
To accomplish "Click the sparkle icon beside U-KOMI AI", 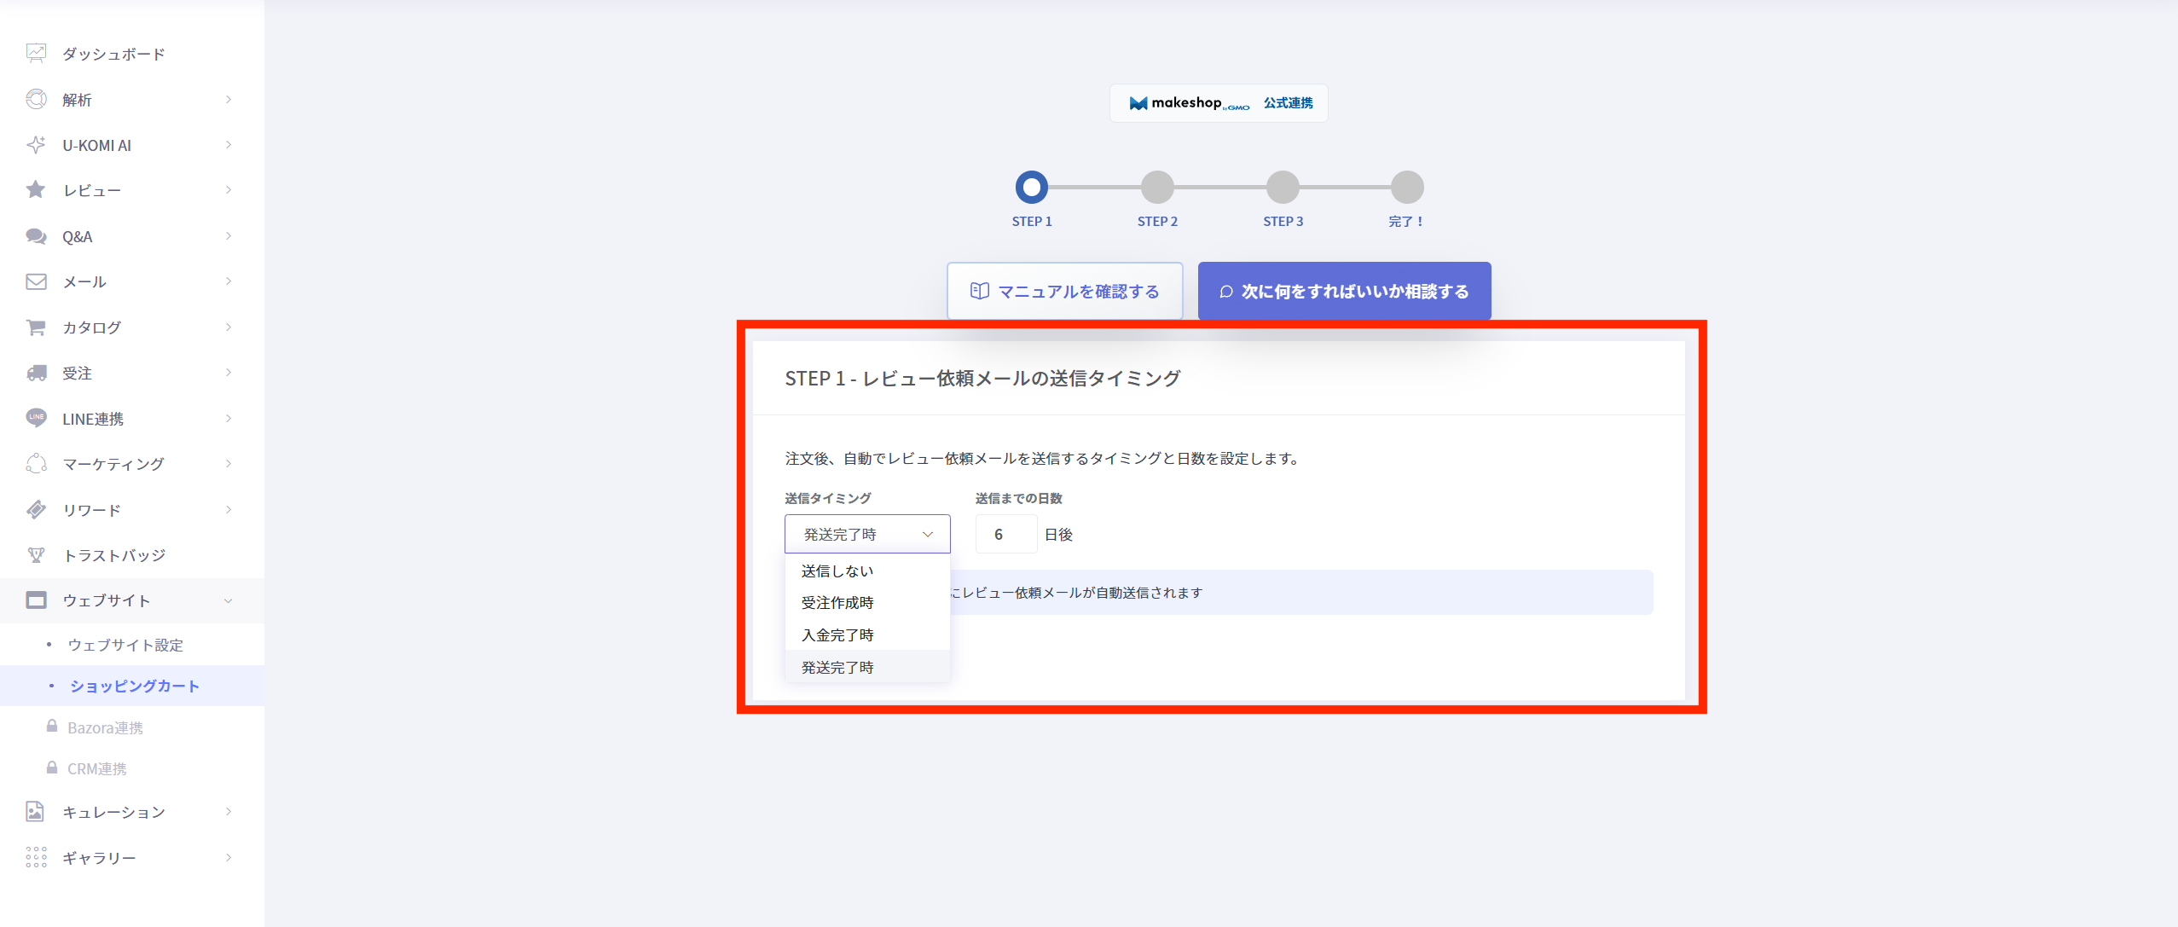I will coord(36,145).
